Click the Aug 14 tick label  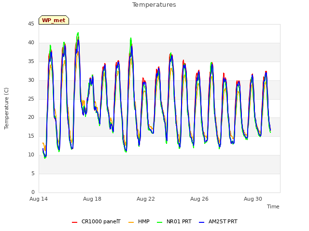39,199
